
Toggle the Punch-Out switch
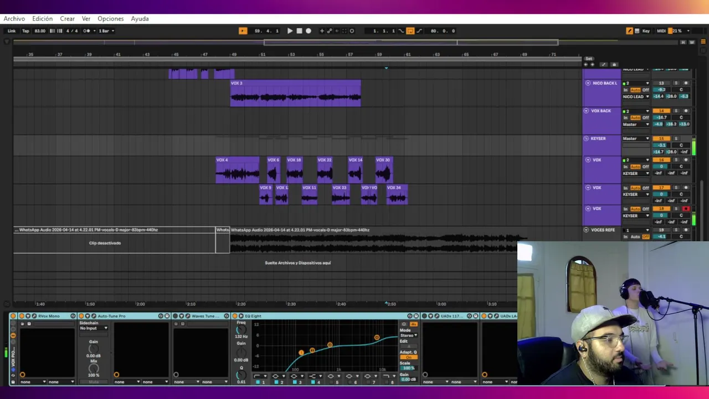[419, 31]
